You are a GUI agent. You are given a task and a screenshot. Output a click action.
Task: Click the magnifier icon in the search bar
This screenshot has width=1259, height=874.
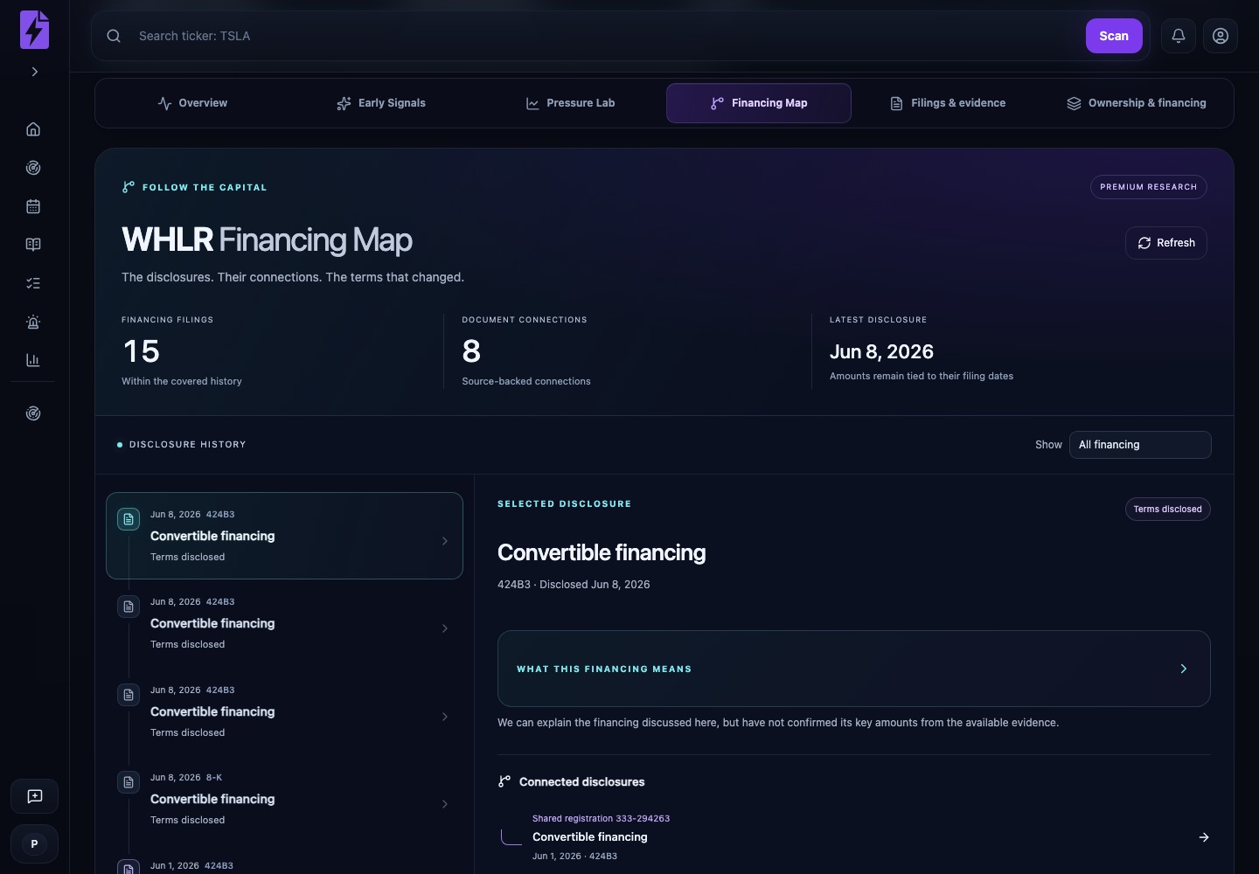click(114, 36)
